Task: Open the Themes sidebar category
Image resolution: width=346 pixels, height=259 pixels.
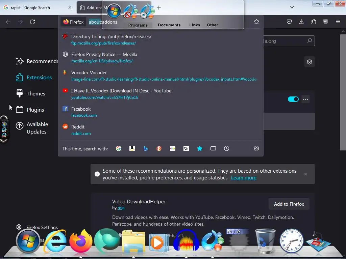Action: pyautogui.click(x=30, y=94)
